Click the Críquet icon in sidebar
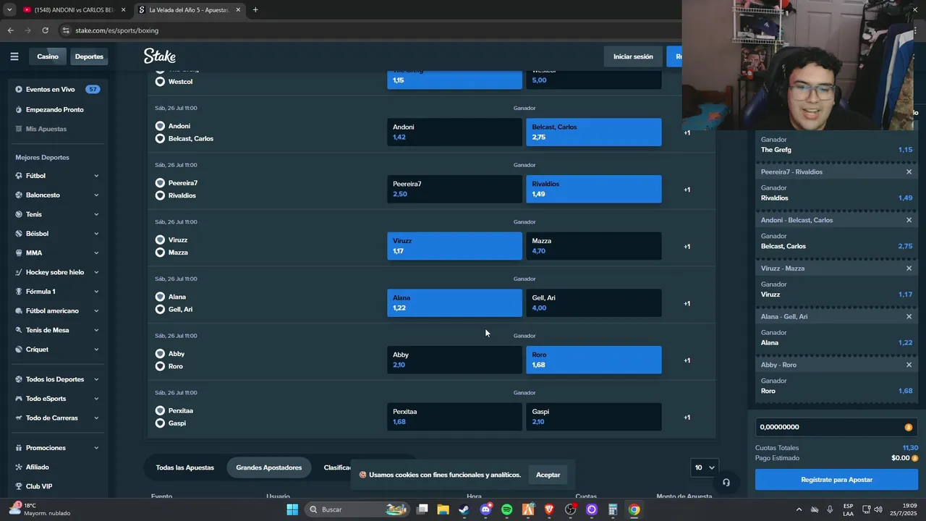This screenshot has height=521, width=926. [x=19, y=350]
